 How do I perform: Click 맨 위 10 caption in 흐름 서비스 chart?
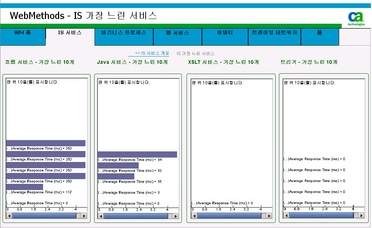[32, 82]
